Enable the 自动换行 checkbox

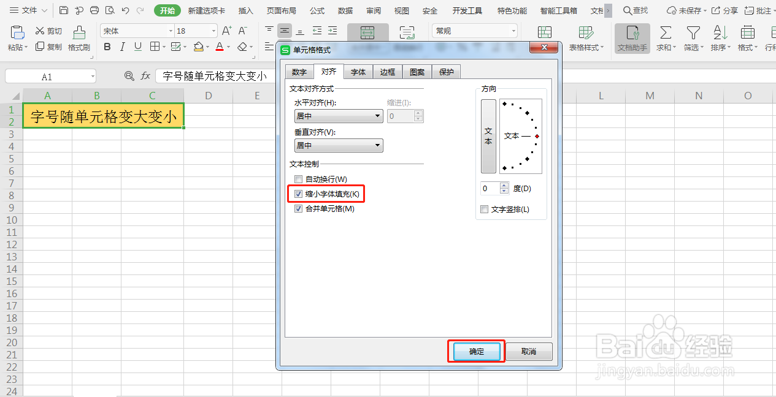(299, 179)
